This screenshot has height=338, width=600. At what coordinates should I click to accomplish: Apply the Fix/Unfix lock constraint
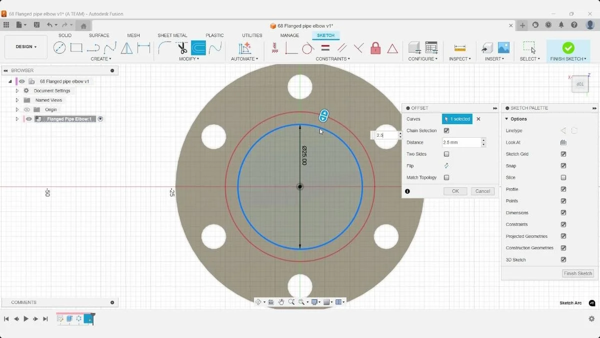coord(375,48)
